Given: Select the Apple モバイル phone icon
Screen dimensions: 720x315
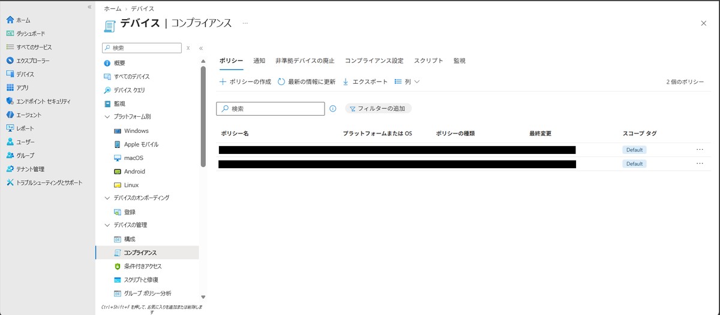Looking at the screenshot, I should click(118, 144).
